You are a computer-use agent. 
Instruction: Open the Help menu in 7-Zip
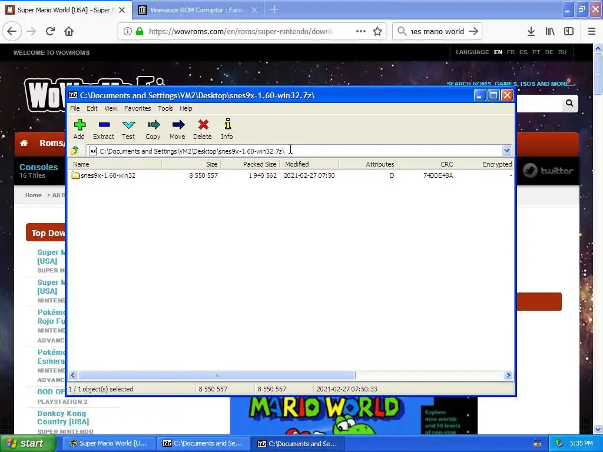[x=185, y=108]
